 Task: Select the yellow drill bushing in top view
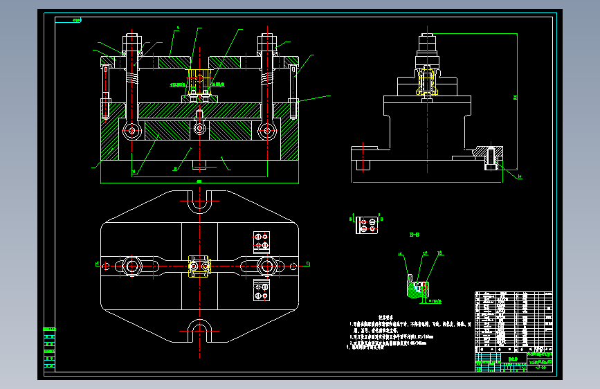tap(199, 266)
